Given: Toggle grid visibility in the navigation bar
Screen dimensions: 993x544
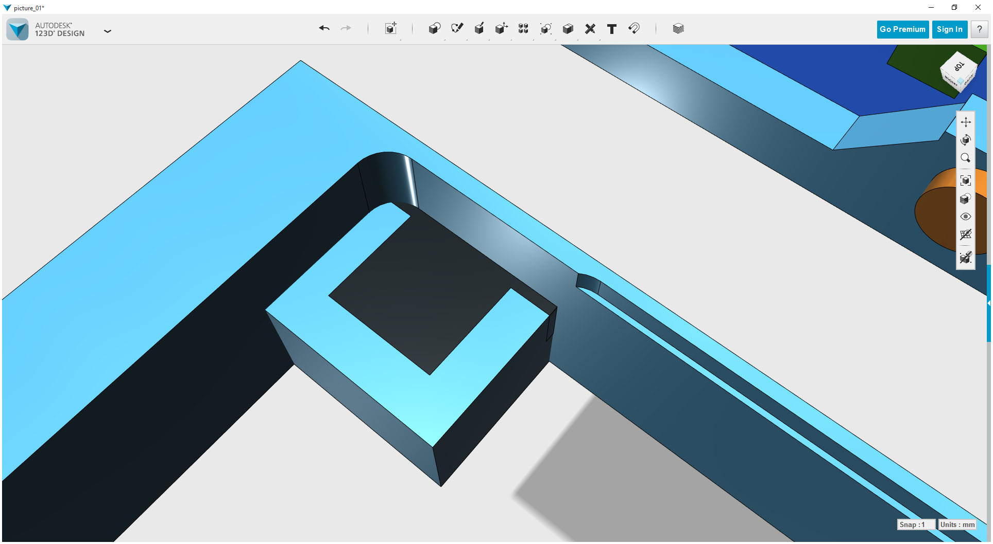Looking at the screenshot, I should [x=966, y=235].
